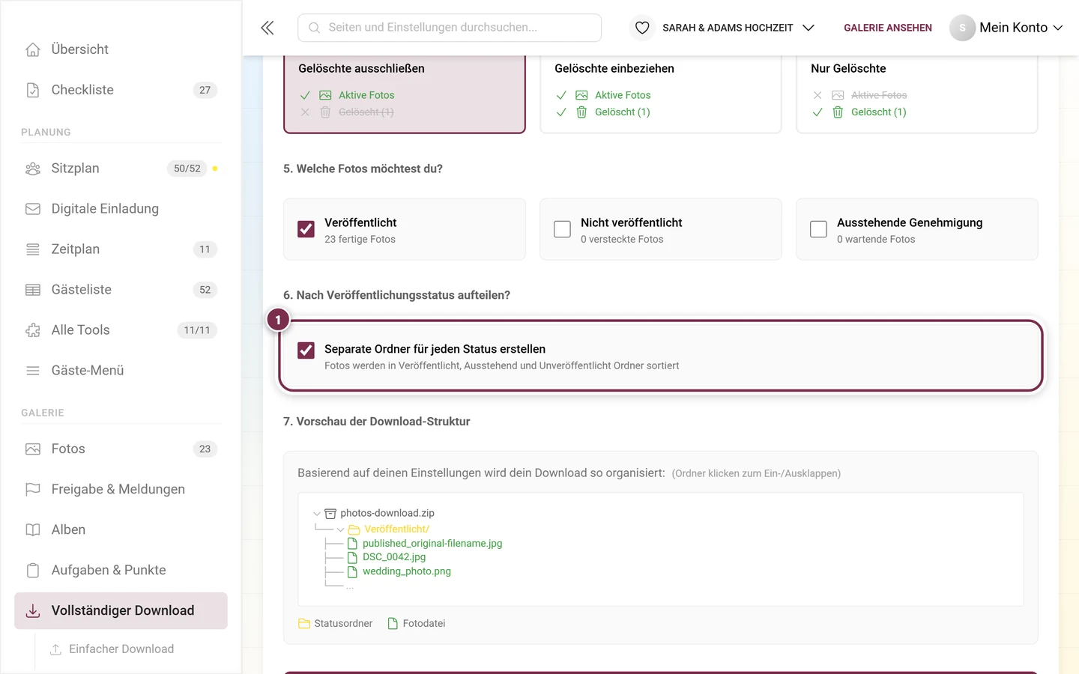Click the Galerie ansehen link
This screenshot has width=1079, height=674.
tap(888, 28)
